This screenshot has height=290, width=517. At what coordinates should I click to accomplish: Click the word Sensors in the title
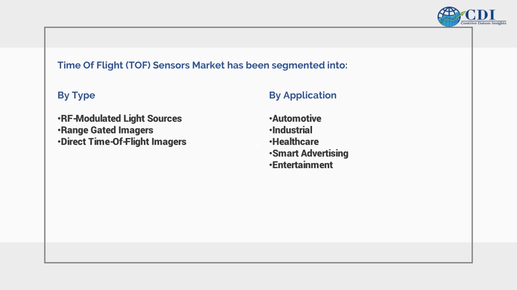tap(171, 65)
